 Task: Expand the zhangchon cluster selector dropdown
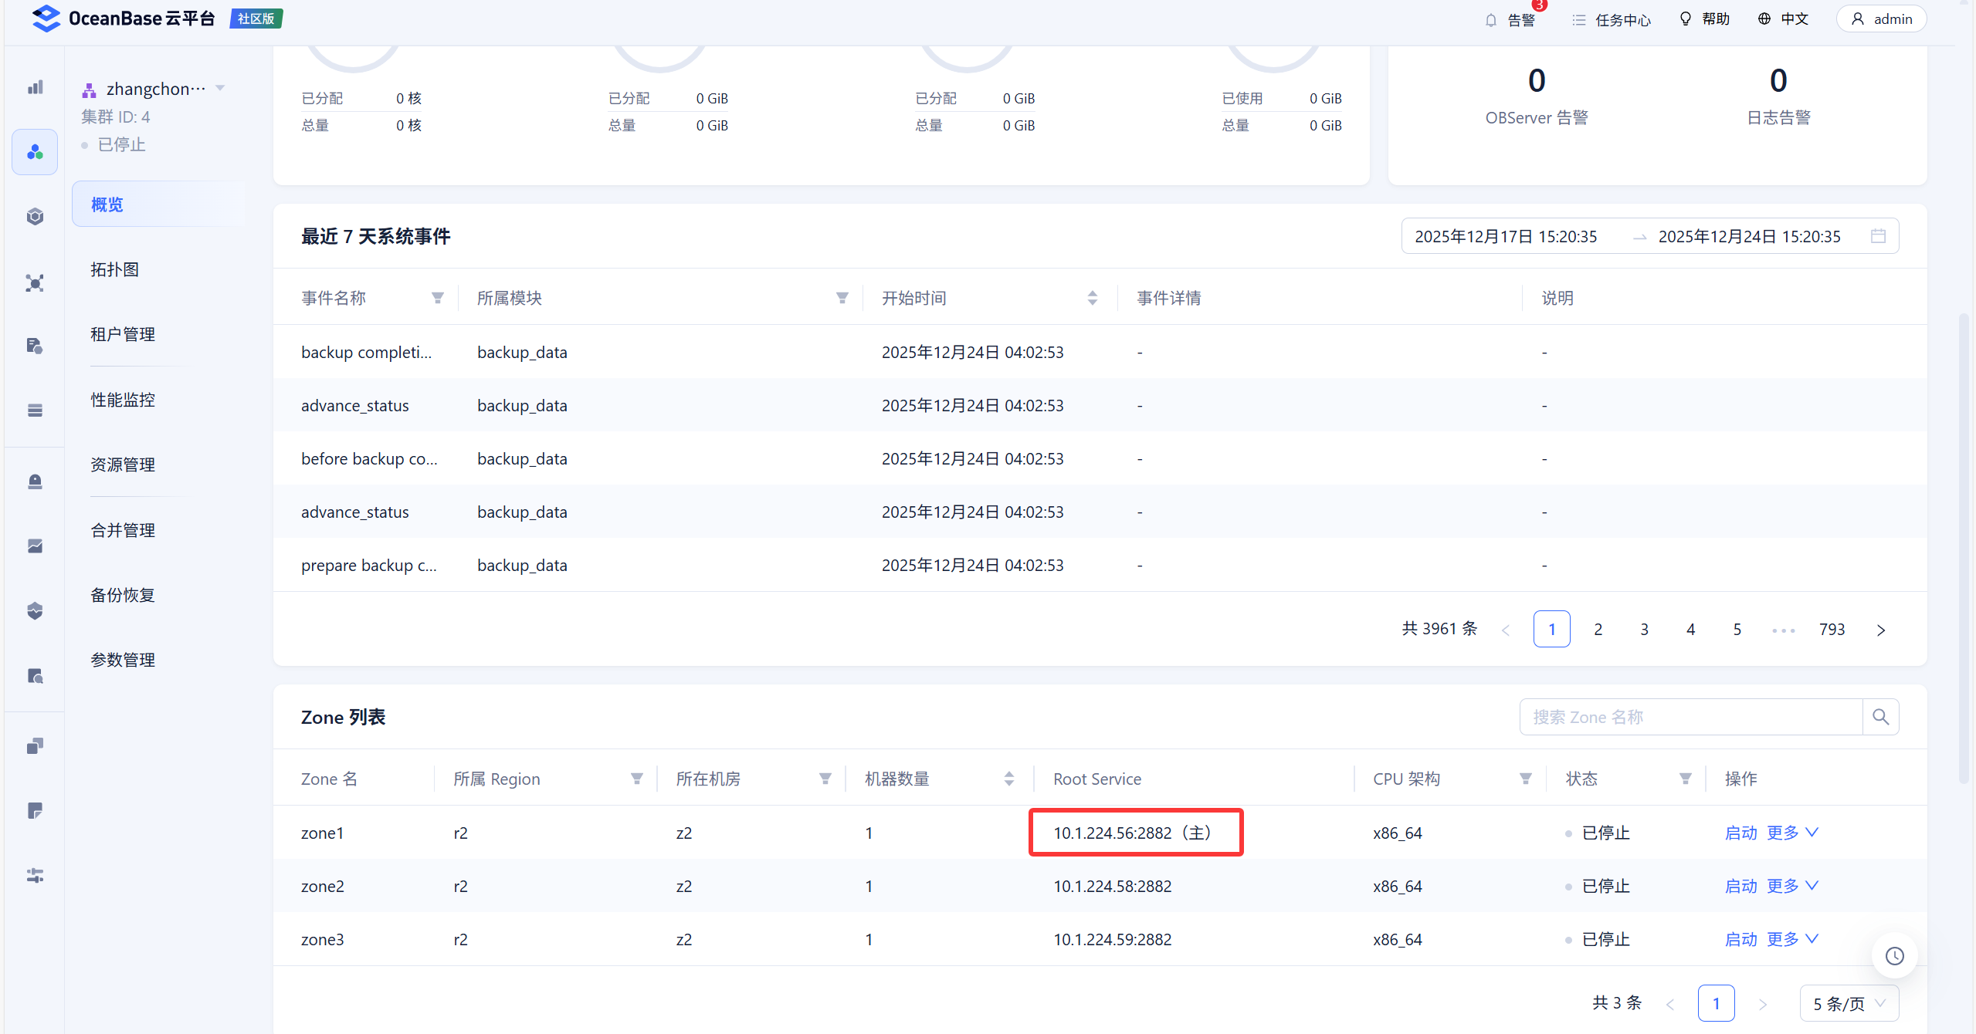point(220,88)
